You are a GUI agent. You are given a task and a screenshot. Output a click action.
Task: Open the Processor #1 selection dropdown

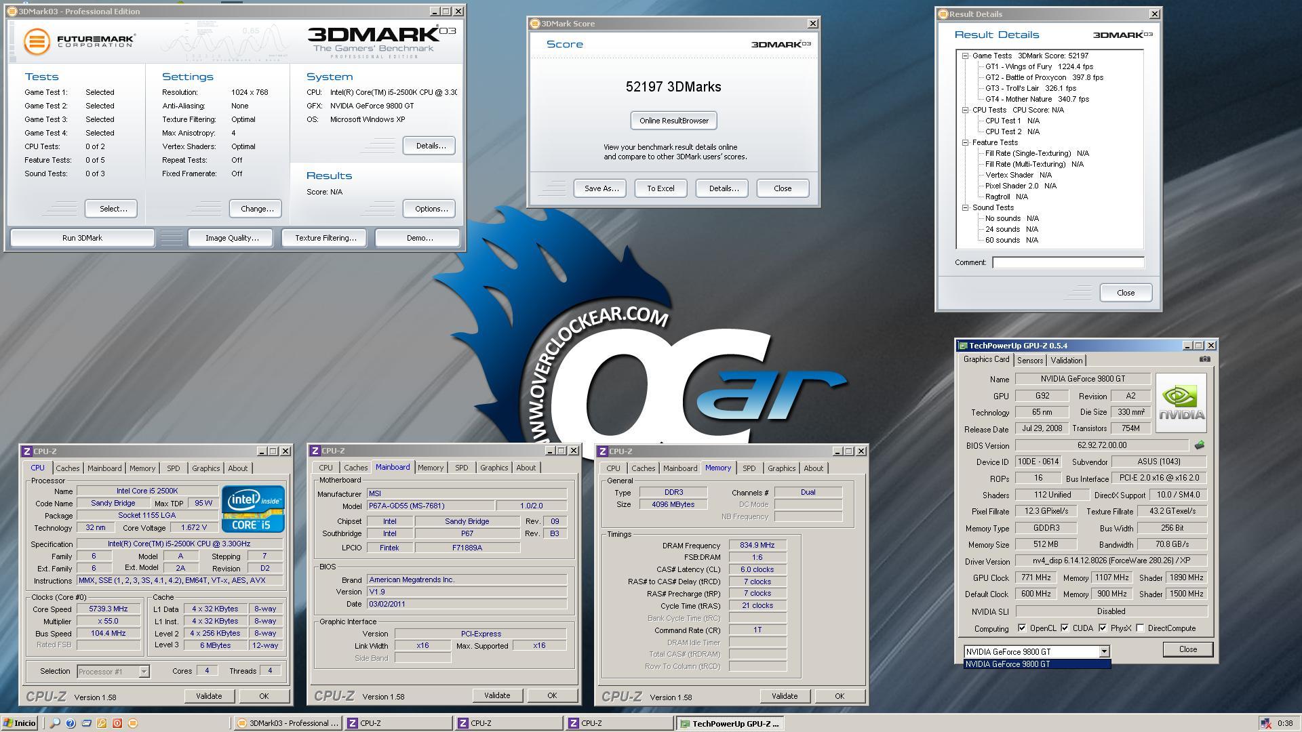(x=113, y=672)
